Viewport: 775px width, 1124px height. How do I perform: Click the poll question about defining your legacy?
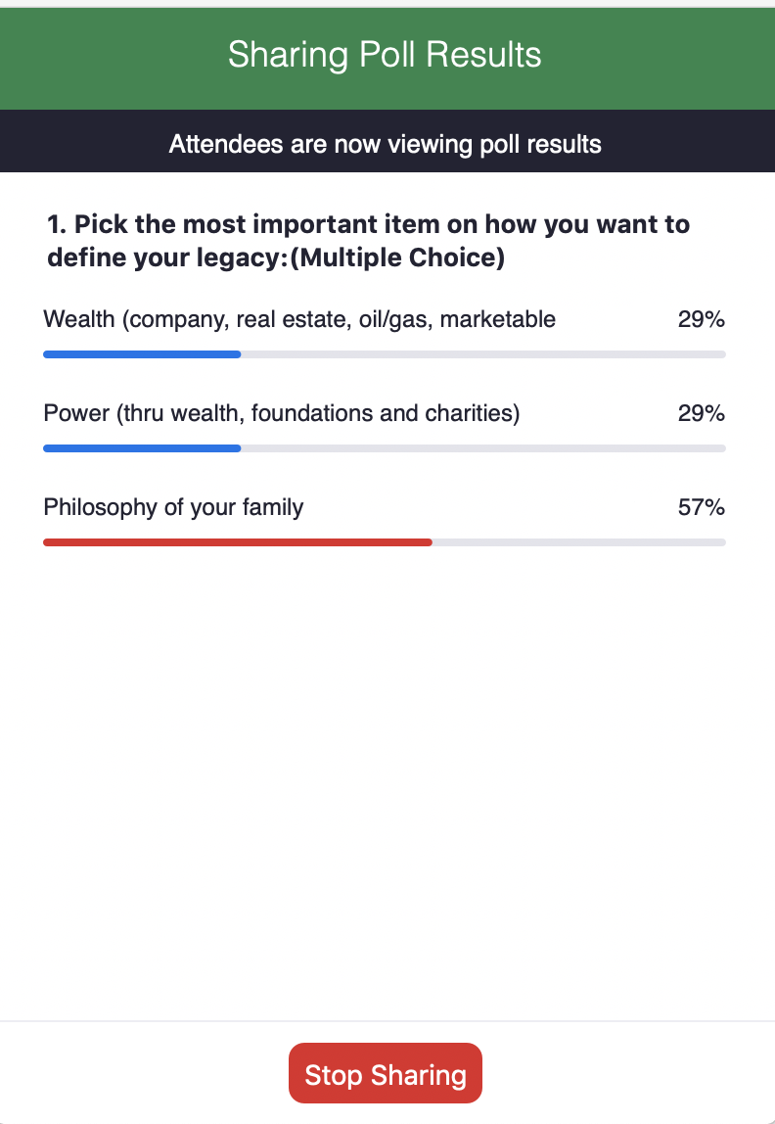[368, 225]
